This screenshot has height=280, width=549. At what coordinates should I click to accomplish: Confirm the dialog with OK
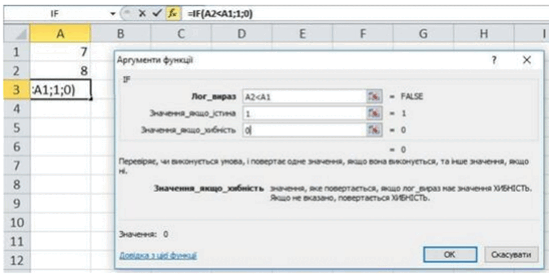(x=450, y=255)
